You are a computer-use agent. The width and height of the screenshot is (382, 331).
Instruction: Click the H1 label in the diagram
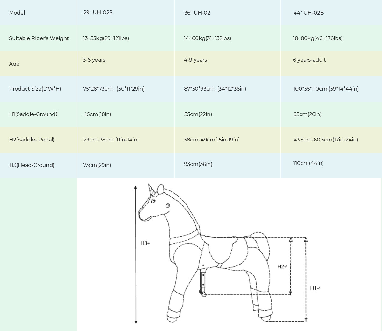tap(314, 288)
